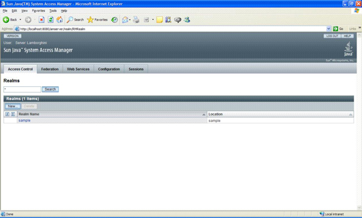Stop page loading with the red X icon
This screenshot has width=362, height=218.
[42, 20]
